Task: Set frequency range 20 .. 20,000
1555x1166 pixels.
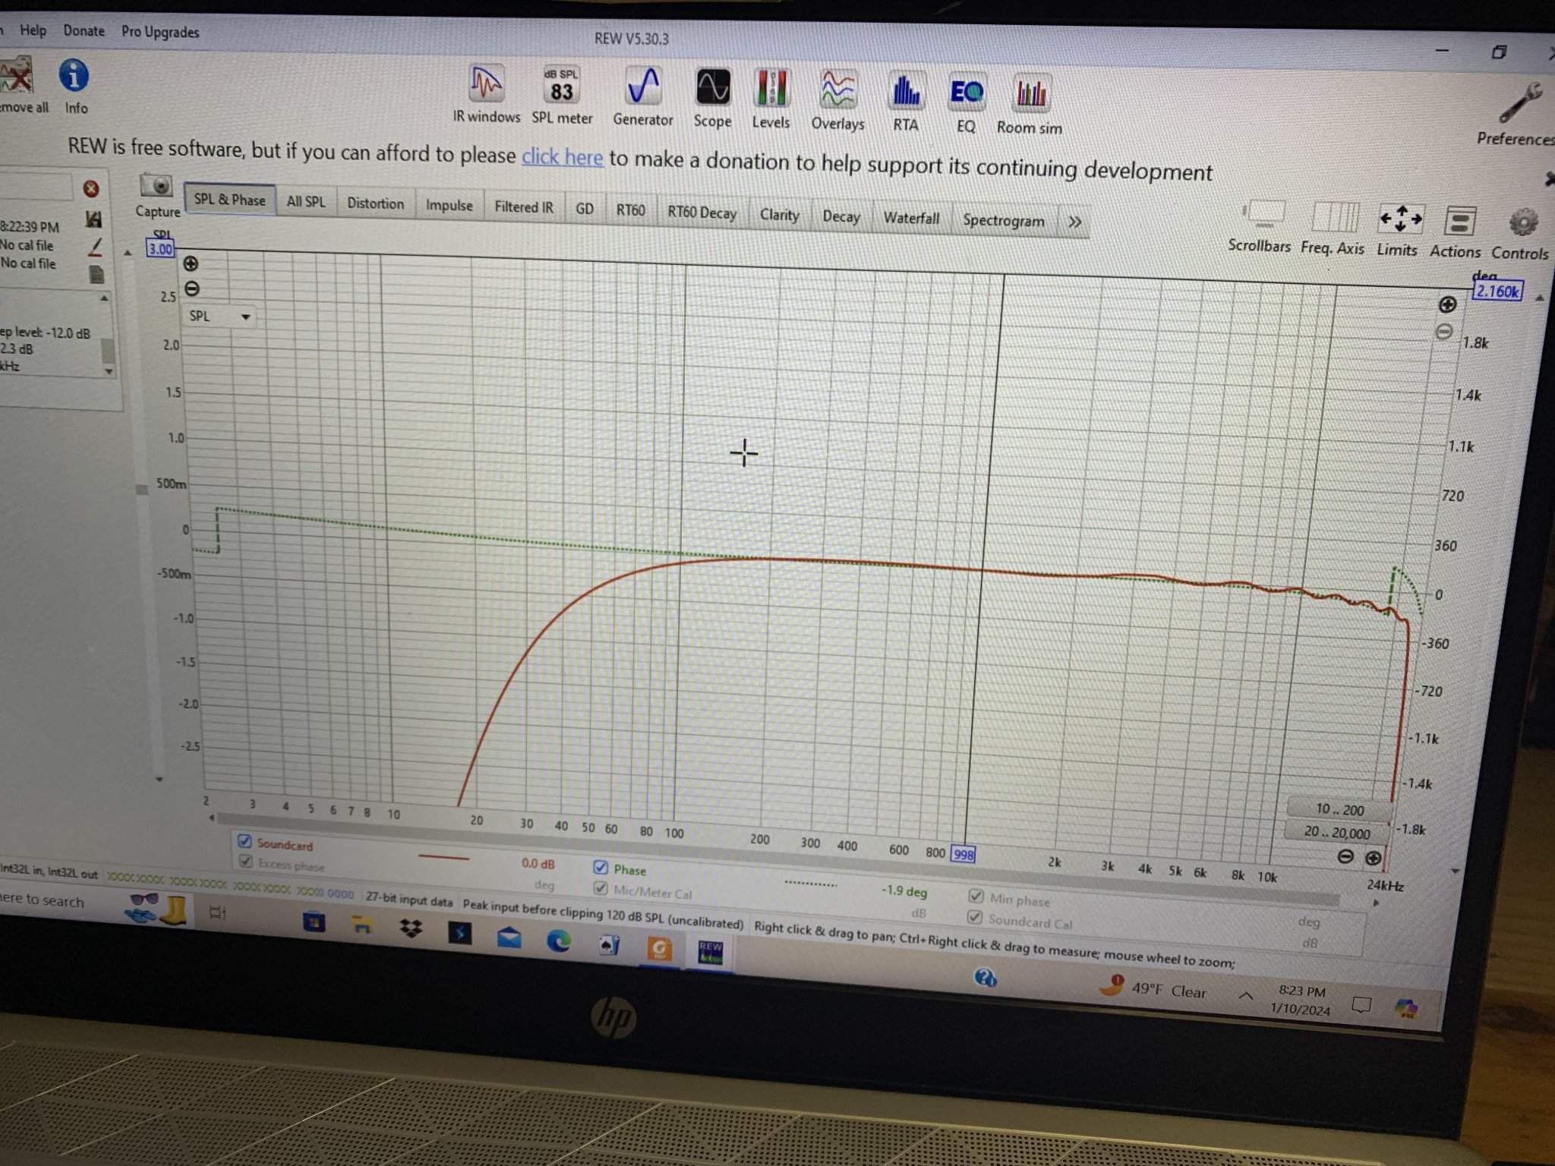Action: [x=1338, y=832]
